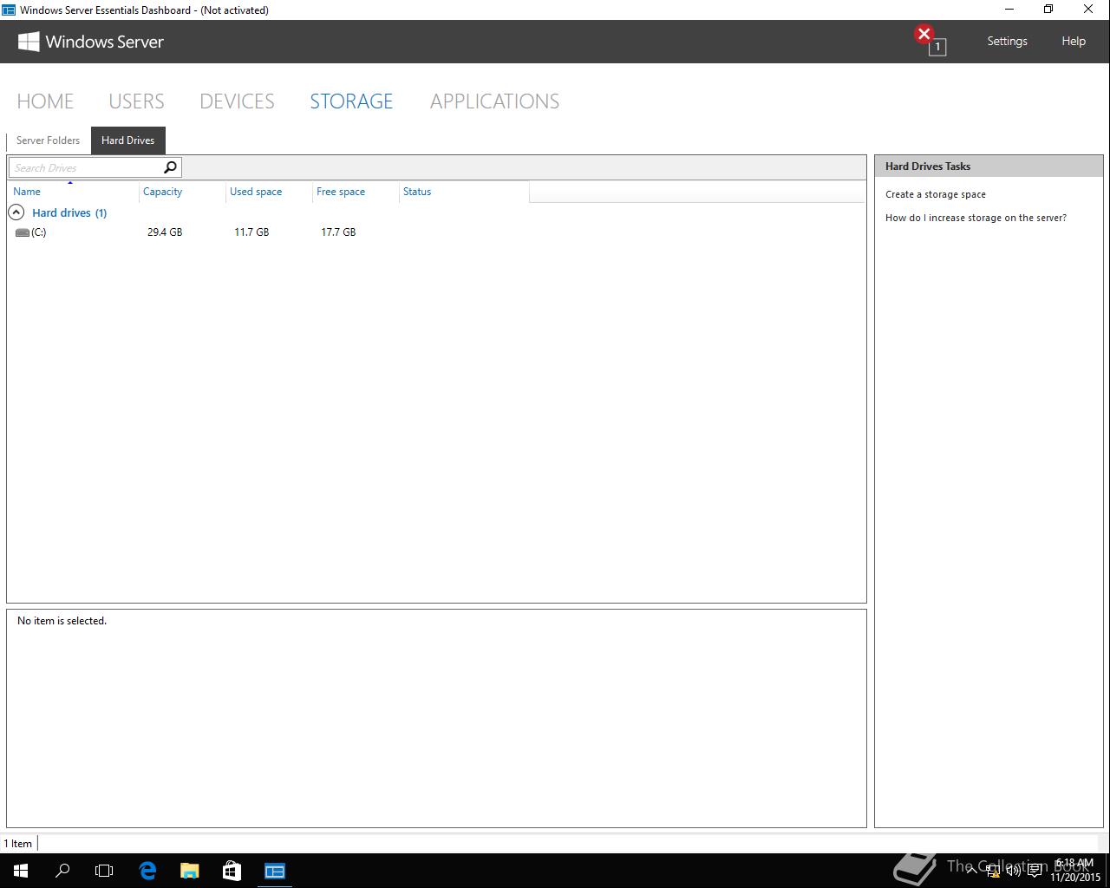Click the Hard Drives Tasks panel header
Screen dimensions: 1110x888
click(x=989, y=166)
